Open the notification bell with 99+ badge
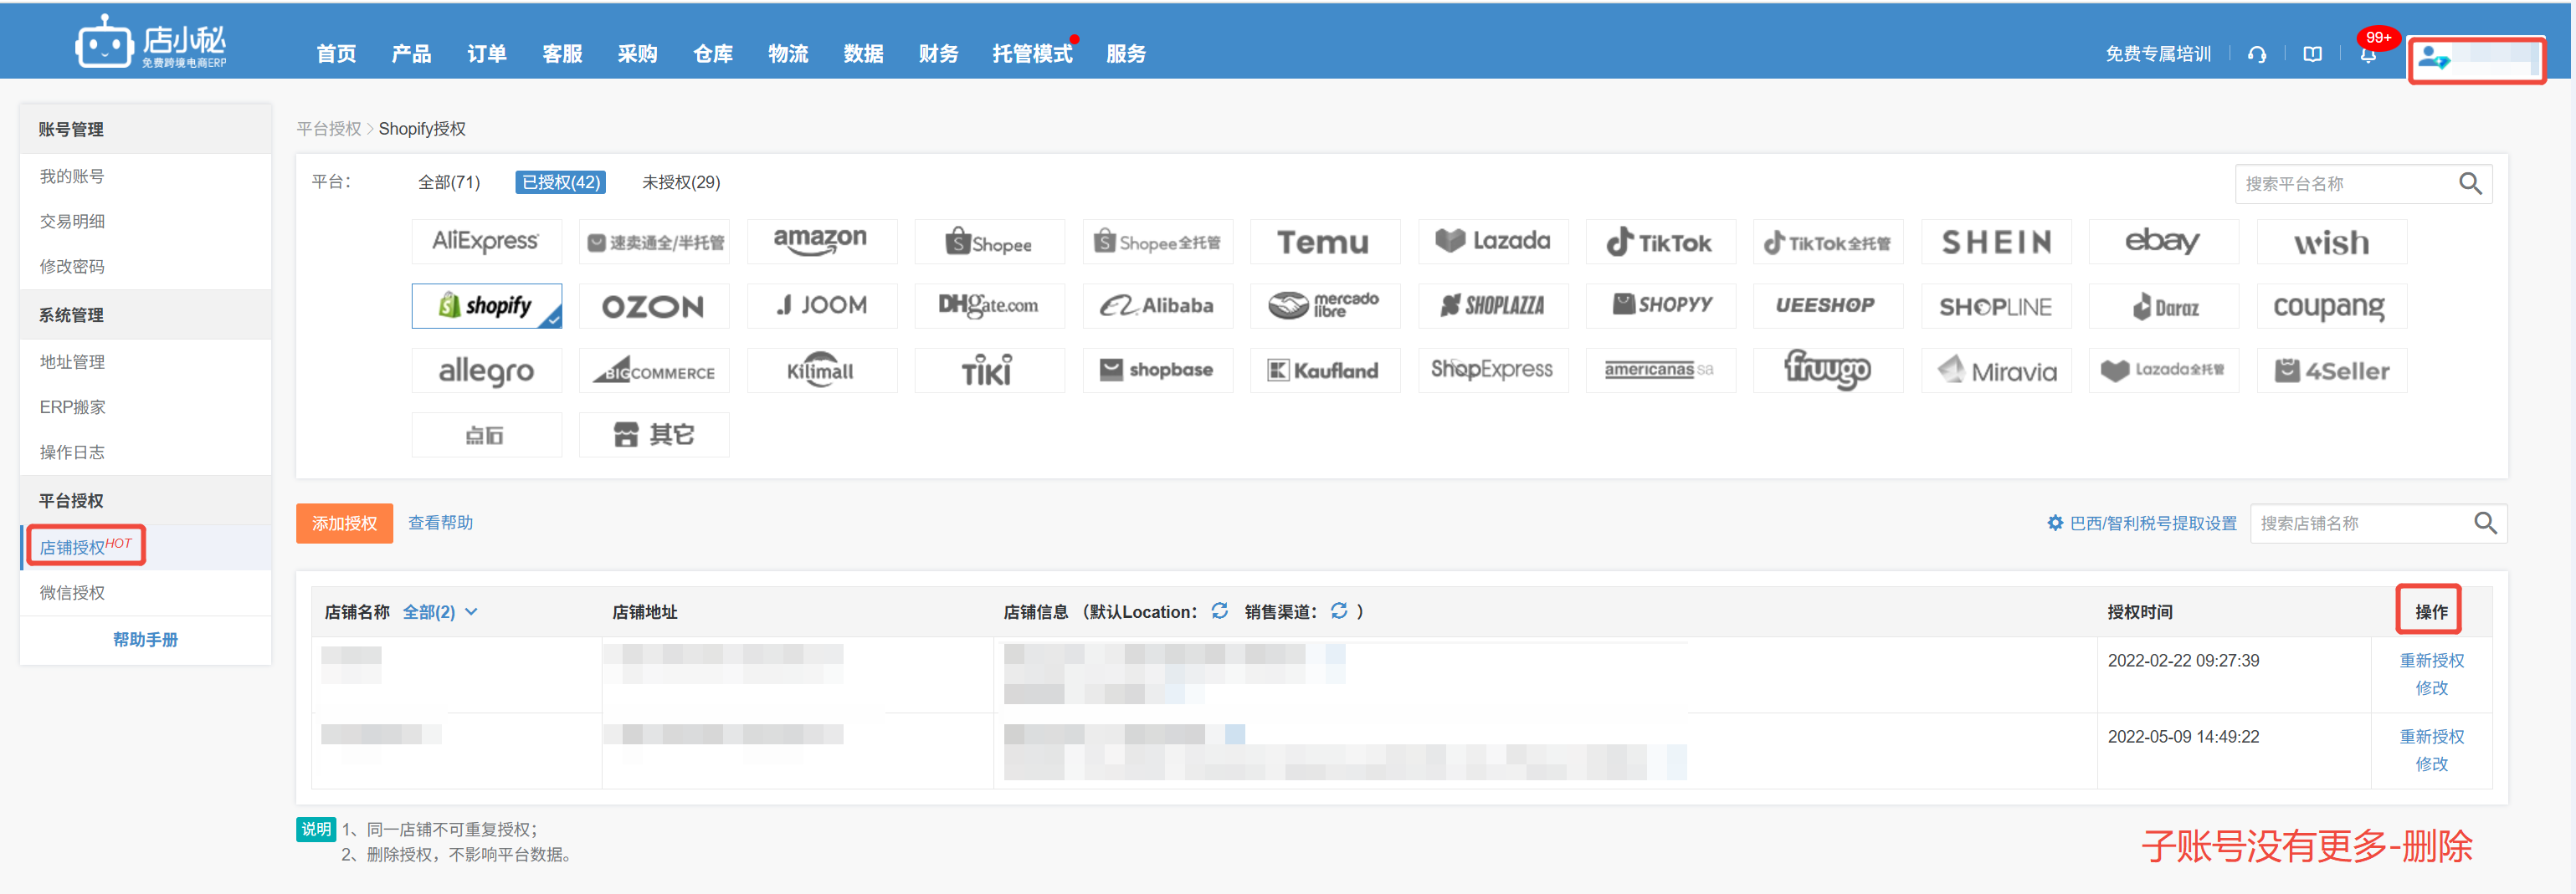The width and height of the screenshot is (2576, 894). coord(2368,55)
